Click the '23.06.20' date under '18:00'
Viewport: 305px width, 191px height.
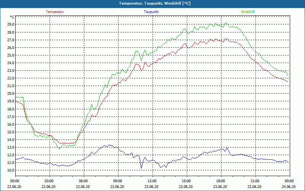pos(220,186)
